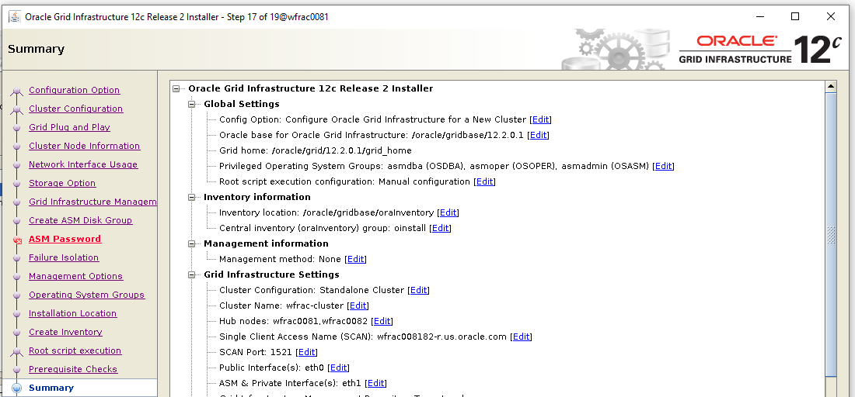Click the summary pane vertical scrollbar thumb
This screenshot has width=855, height=397.
(831, 234)
